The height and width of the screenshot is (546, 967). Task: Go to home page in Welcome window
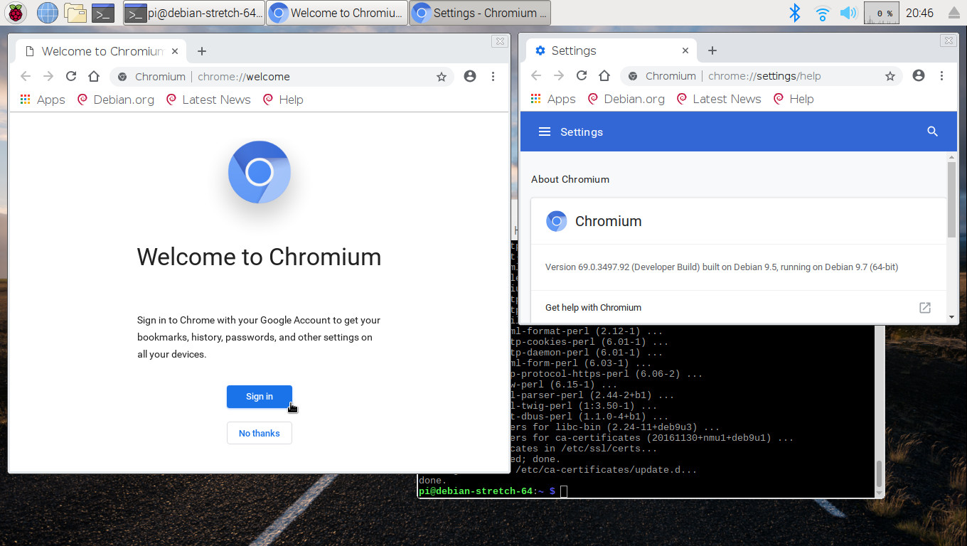94,76
